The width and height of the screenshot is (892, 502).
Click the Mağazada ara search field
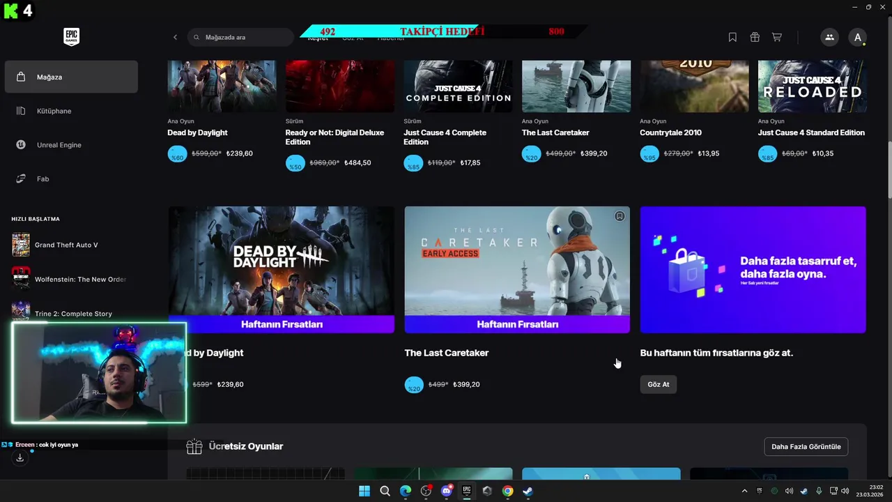(240, 37)
